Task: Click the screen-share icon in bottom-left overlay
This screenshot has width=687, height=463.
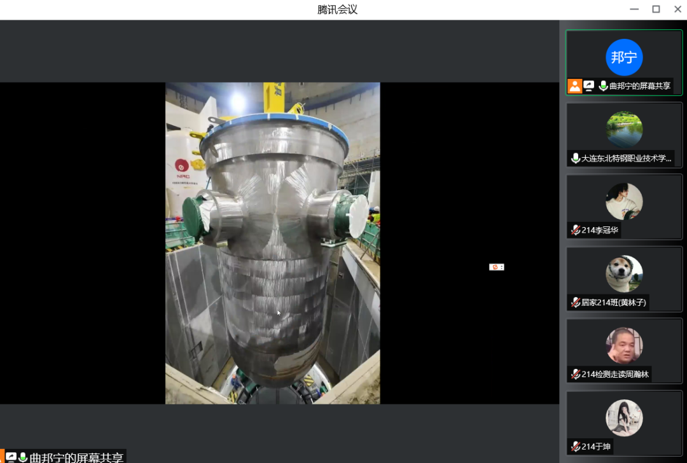Action: (11, 457)
